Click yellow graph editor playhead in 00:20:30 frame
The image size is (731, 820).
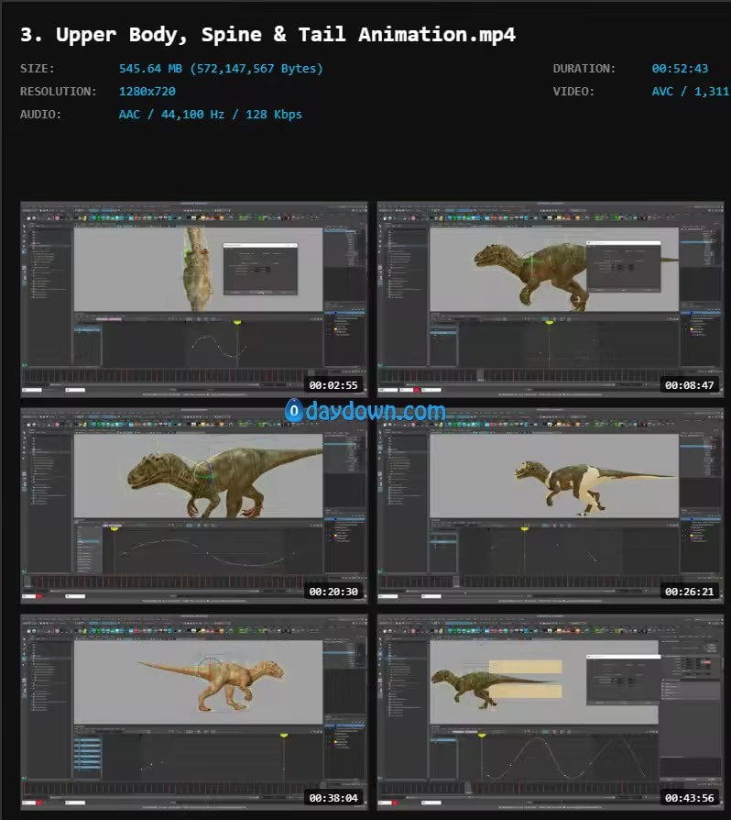point(115,528)
